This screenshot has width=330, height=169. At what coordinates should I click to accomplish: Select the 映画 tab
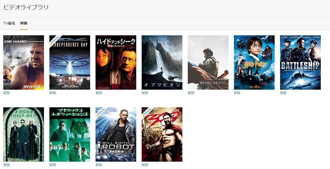24,23
